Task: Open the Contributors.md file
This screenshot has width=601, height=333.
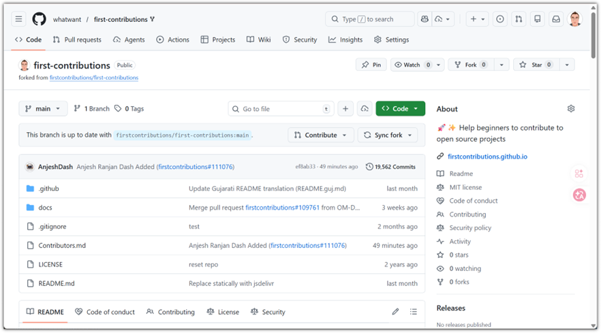Action: pyautogui.click(x=62, y=245)
